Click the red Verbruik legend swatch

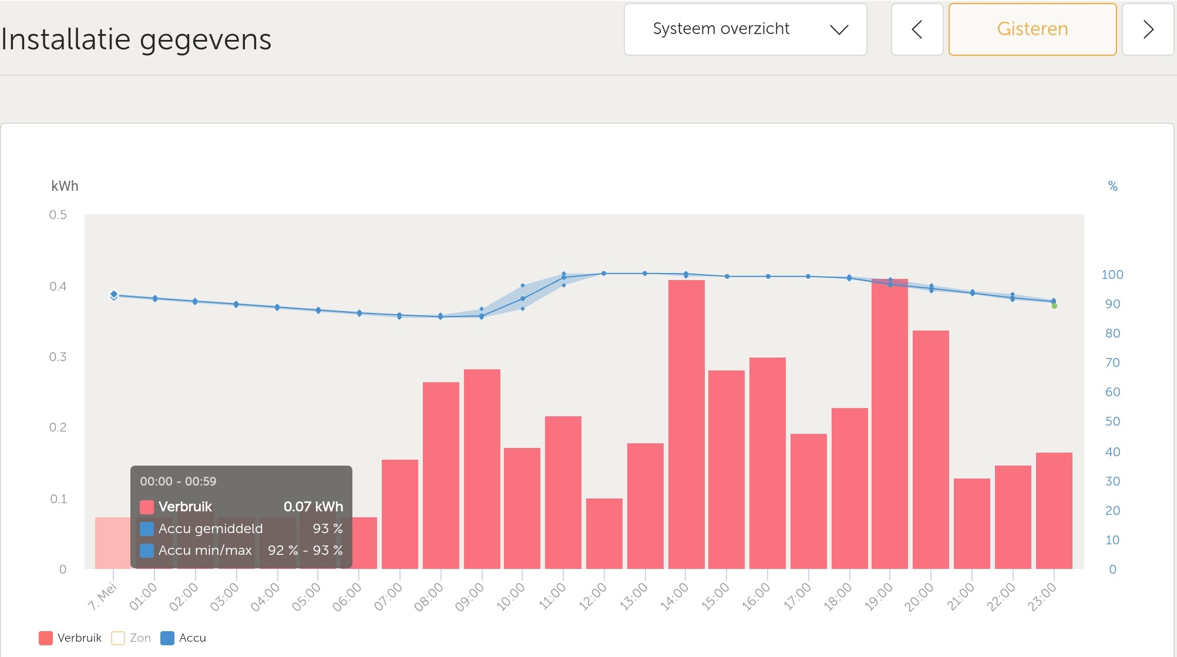(46, 638)
